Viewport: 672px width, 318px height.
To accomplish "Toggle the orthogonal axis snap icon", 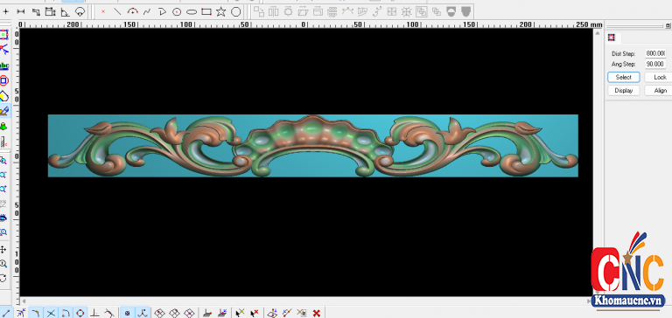I will pos(142,313).
